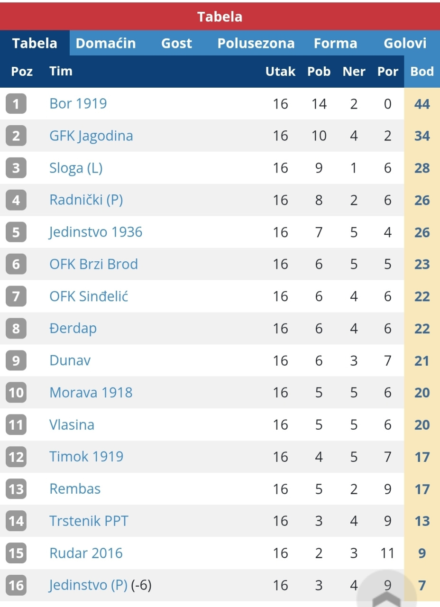Switch to the Golovi tab

coord(405,43)
